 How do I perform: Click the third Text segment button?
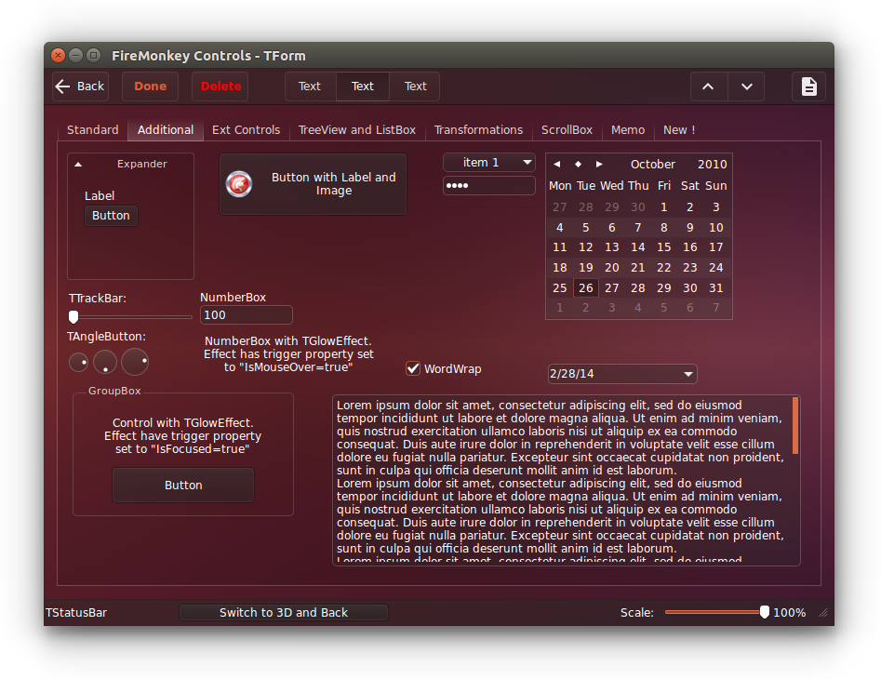pos(415,87)
